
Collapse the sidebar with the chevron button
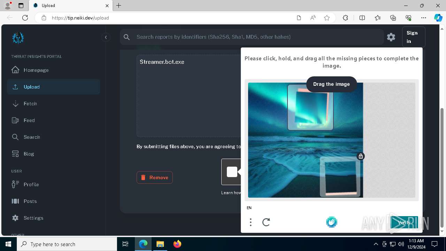tap(106, 37)
